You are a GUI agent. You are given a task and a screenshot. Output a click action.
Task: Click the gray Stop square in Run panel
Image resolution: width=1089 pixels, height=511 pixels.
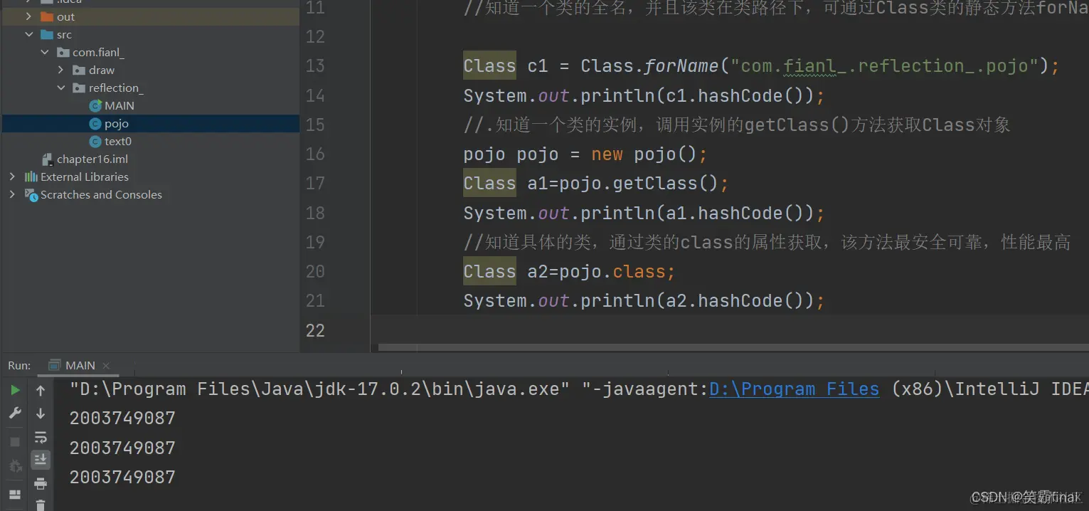pos(15,442)
